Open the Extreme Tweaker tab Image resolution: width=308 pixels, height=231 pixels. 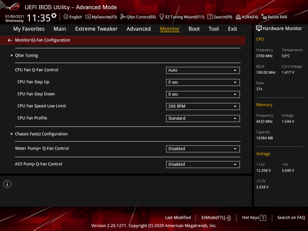96,29
